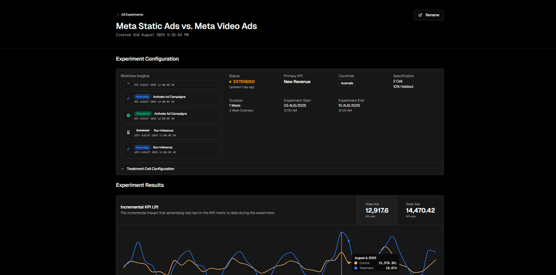
Task: Select the Australia country tag
Action: (347, 83)
